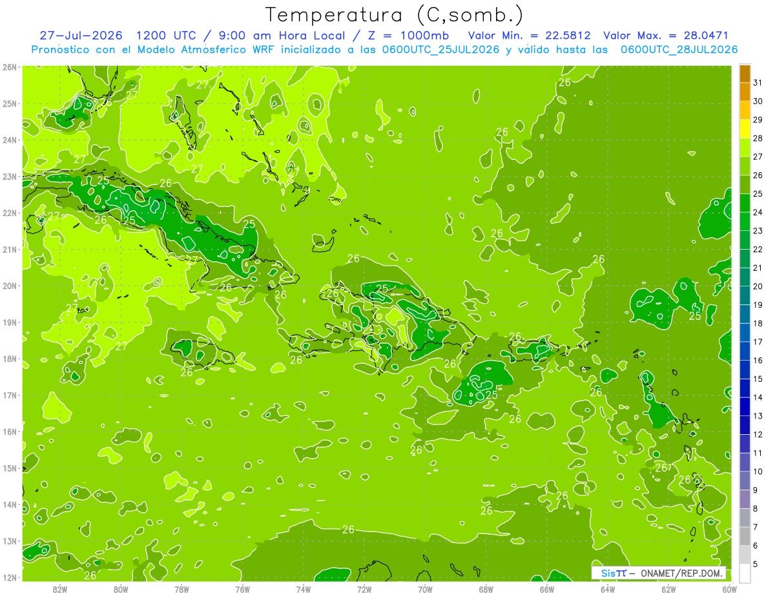Click the "Valor Max. = 28.0471" text

[666, 35]
